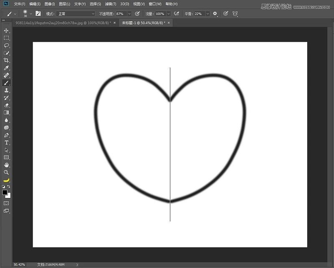This screenshot has width=334, height=268.
Task: Enter Quick Mask mode below the color swatches
Action: click(7, 203)
